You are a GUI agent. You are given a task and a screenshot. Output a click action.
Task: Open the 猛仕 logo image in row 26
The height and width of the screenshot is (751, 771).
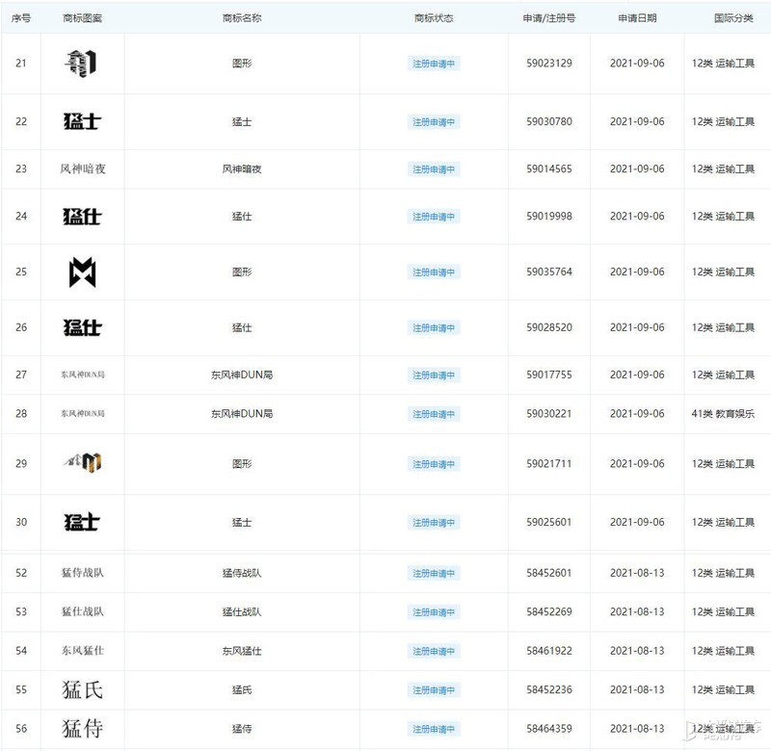tap(82, 327)
